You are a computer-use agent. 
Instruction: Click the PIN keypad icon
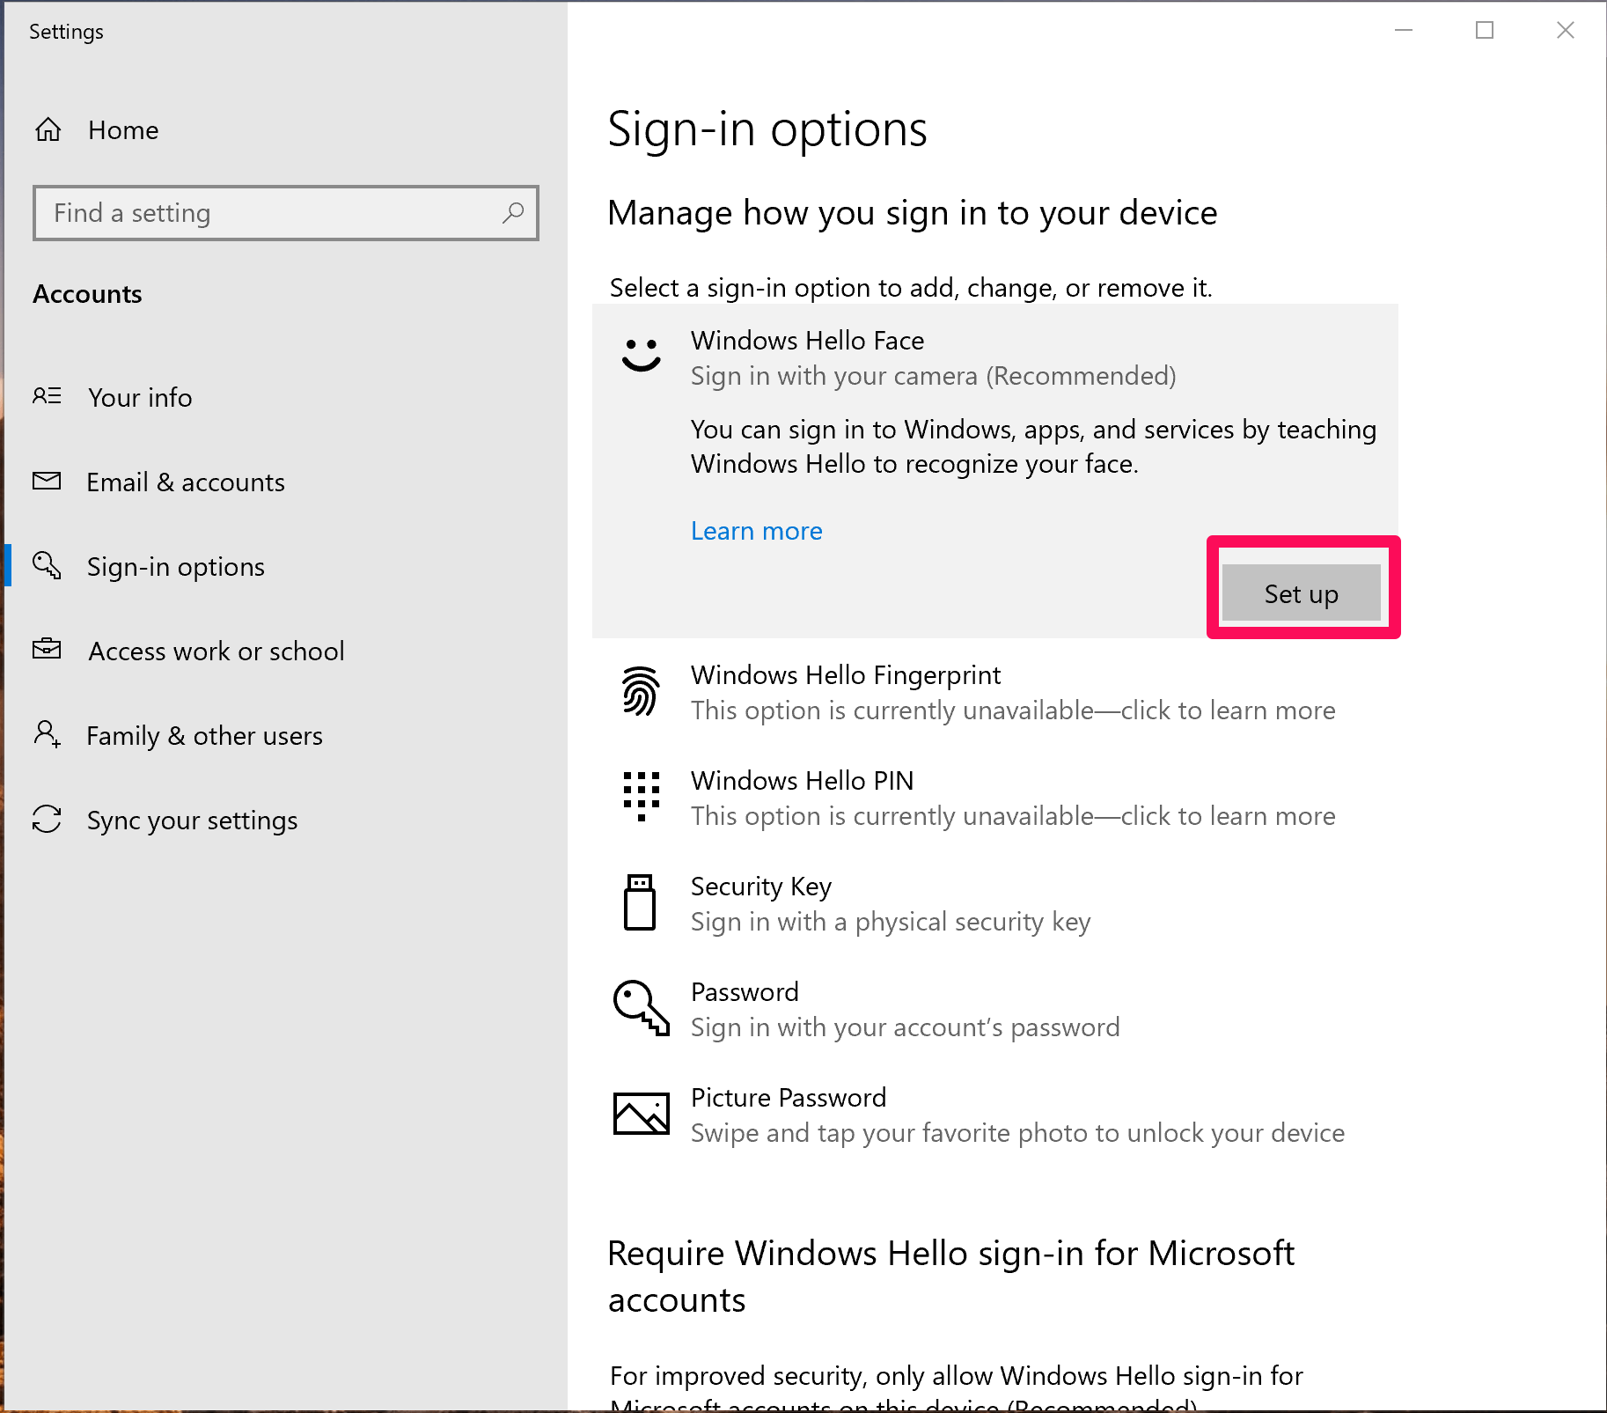tap(641, 796)
